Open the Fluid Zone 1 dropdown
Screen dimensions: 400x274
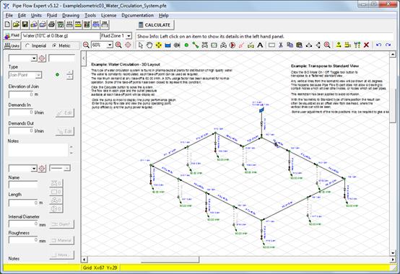coord(129,36)
